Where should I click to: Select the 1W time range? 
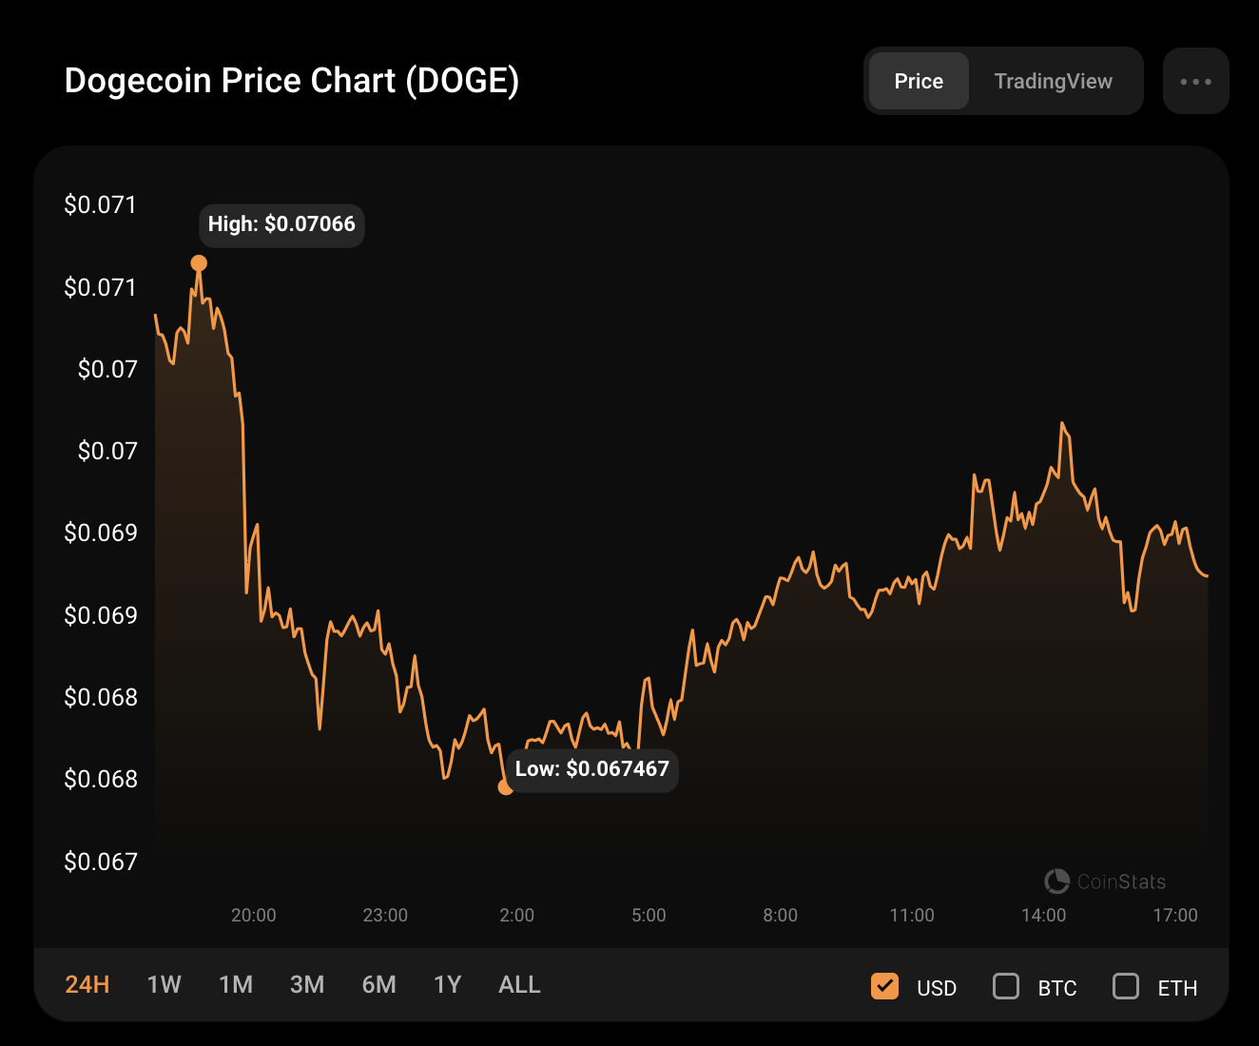point(164,985)
